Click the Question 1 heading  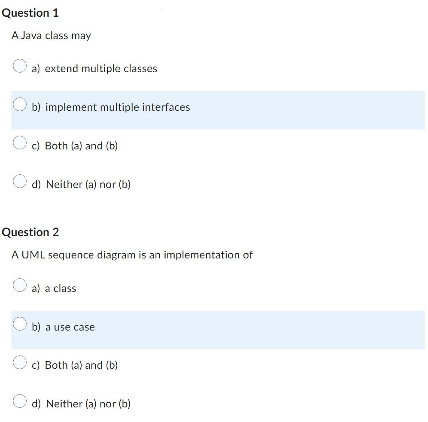pyautogui.click(x=31, y=12)
